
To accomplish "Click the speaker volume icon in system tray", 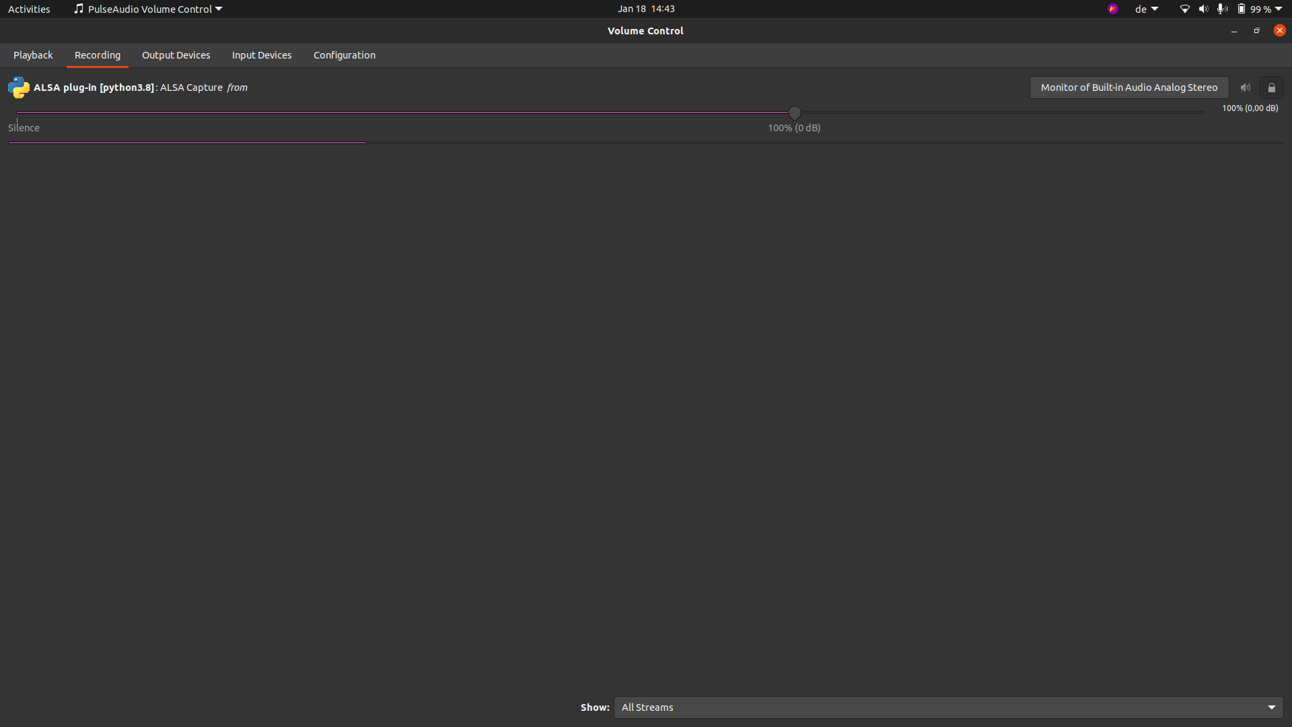I will coord(1203,9).
